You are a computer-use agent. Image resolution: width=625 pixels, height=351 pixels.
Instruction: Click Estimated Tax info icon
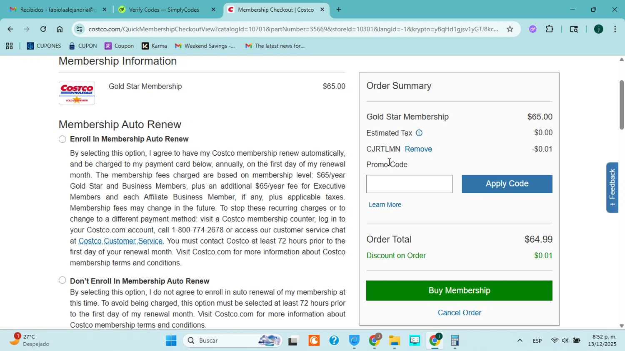click(x=419, y=133)
